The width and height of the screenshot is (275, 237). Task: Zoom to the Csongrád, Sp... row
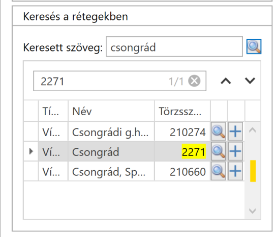[218, 171]
